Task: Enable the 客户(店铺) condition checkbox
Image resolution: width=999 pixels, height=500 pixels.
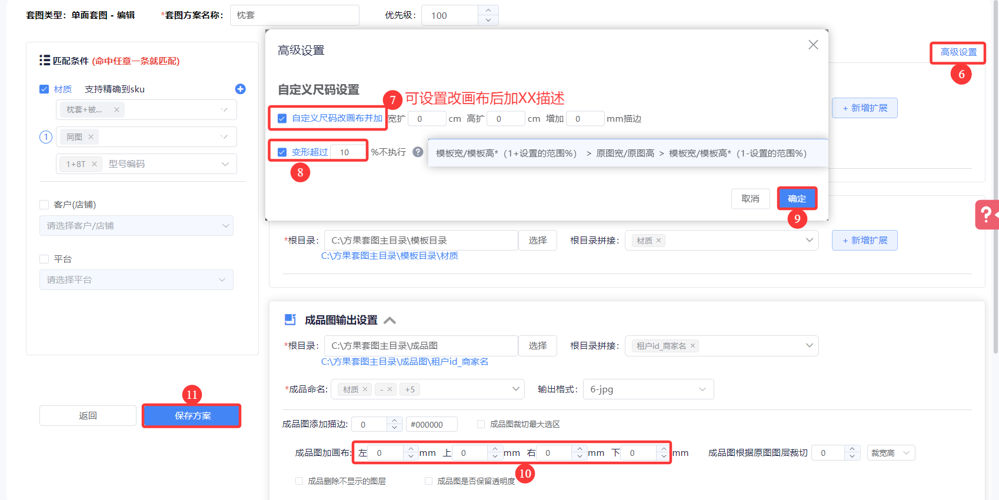Action: click(44, 205)
